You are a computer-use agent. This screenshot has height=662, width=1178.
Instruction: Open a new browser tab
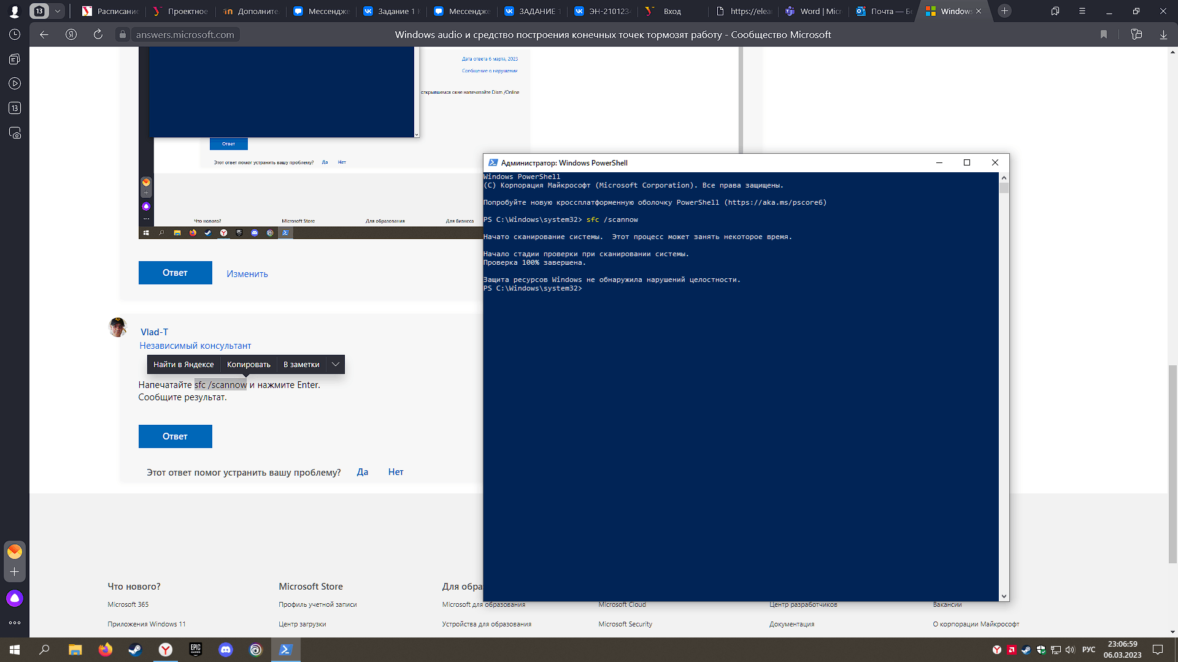1004,11
